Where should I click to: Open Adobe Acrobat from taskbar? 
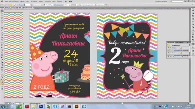(x=27, y=106)
